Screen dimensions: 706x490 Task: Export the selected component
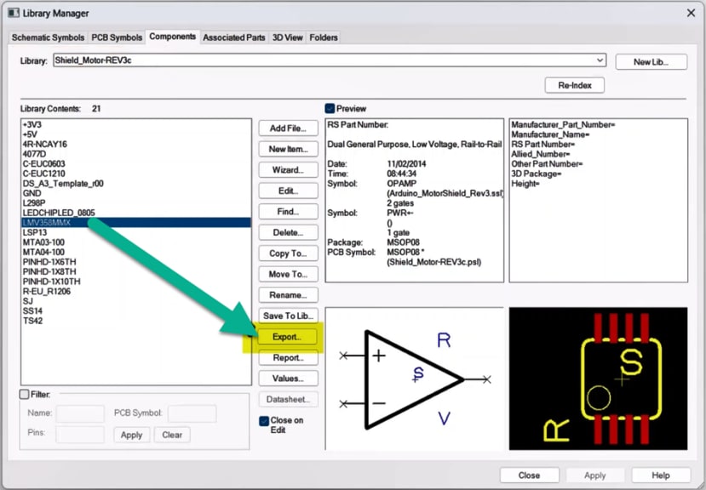[288, 337]
